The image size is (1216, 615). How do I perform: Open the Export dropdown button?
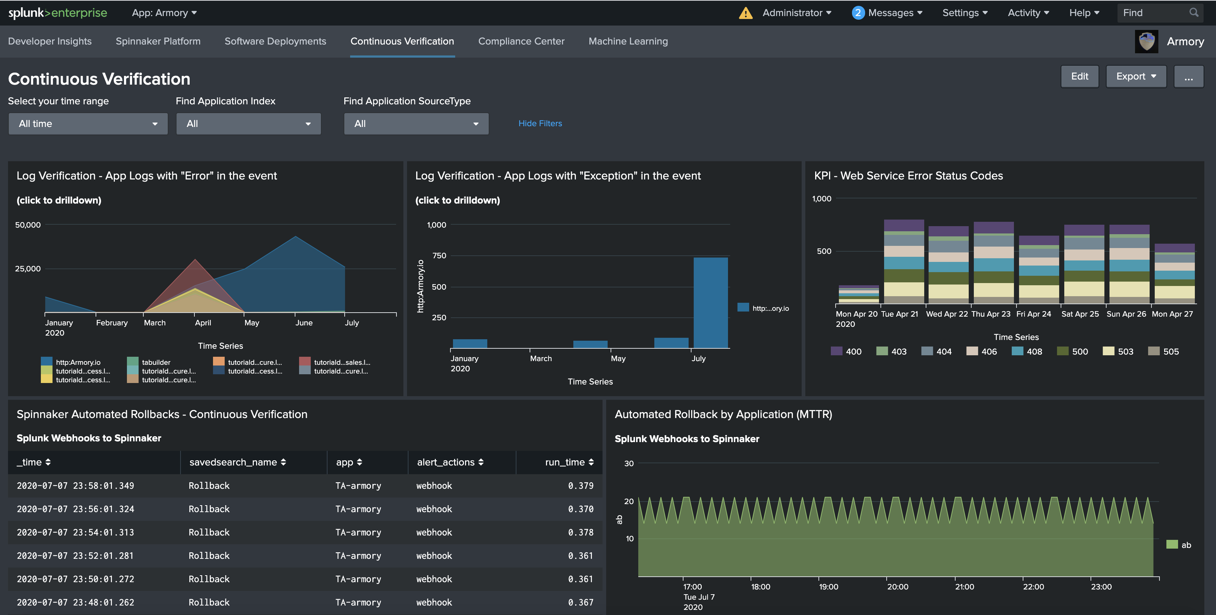[1136, 77]
